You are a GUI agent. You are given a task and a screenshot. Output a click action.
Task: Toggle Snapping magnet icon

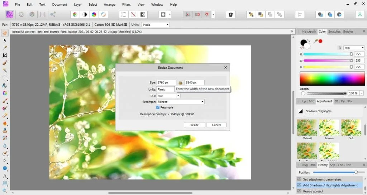coord(207,14)
